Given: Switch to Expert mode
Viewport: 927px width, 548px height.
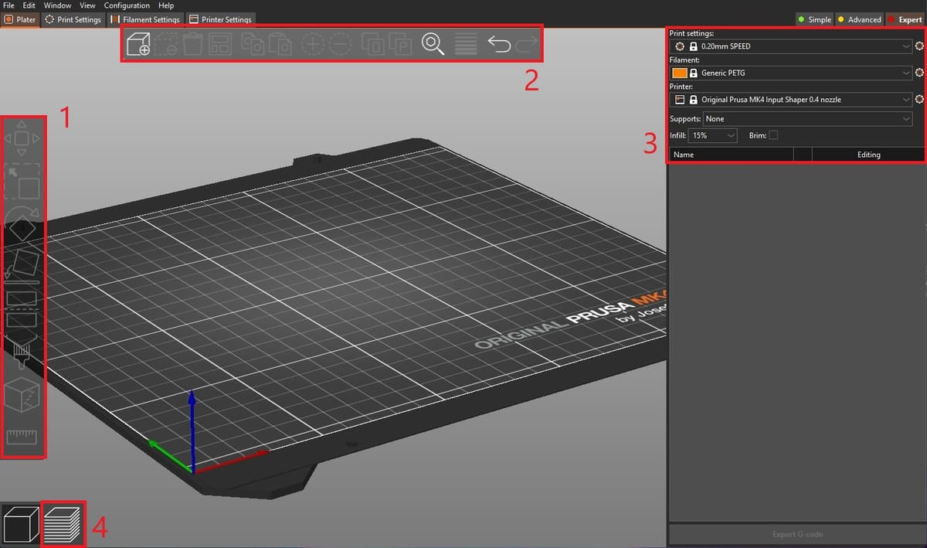Looking at the screenshot, I should [905, 19].
